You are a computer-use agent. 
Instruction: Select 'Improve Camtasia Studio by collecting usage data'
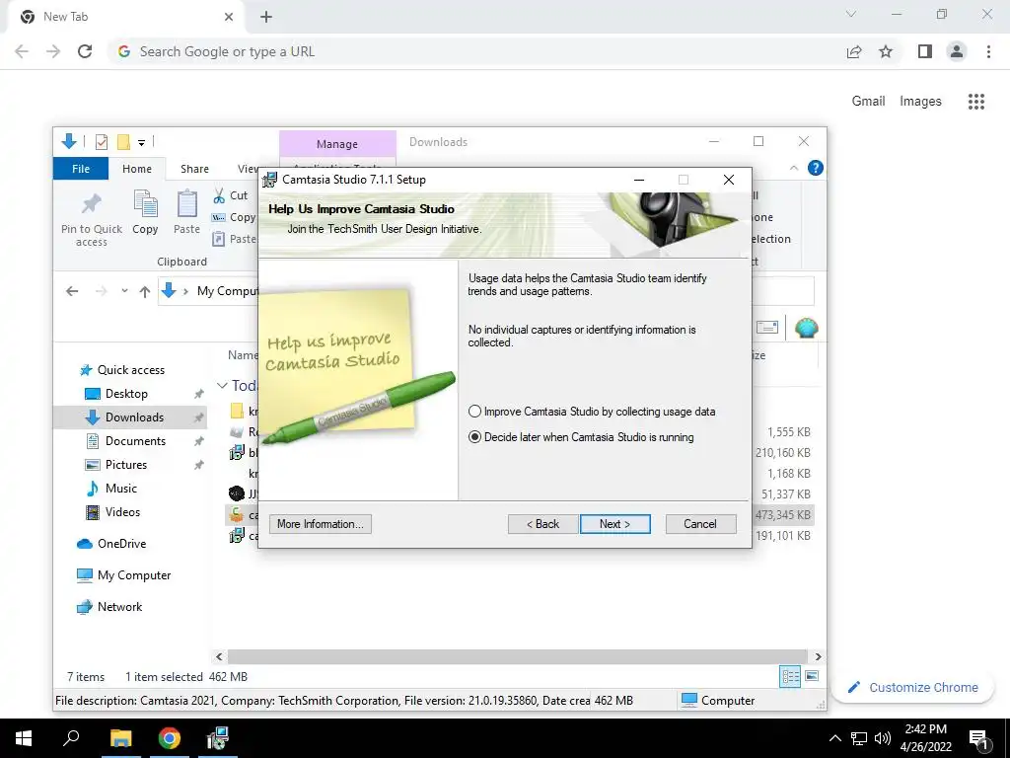click(474, 412)
